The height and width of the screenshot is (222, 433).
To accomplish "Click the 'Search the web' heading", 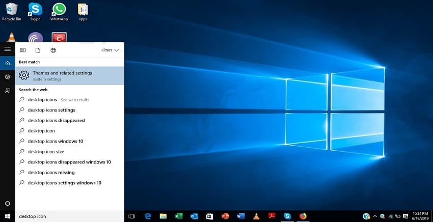I will point(33,90).
